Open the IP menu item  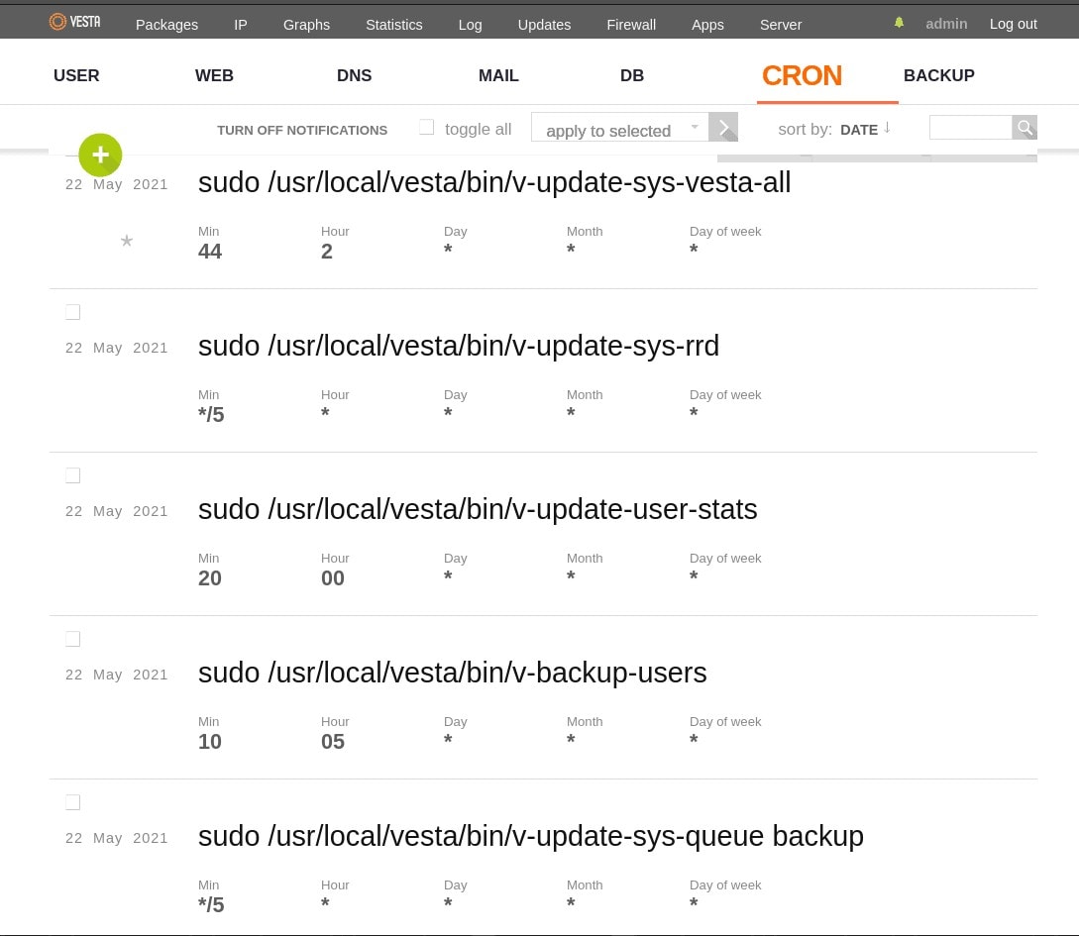coord(240,25)
